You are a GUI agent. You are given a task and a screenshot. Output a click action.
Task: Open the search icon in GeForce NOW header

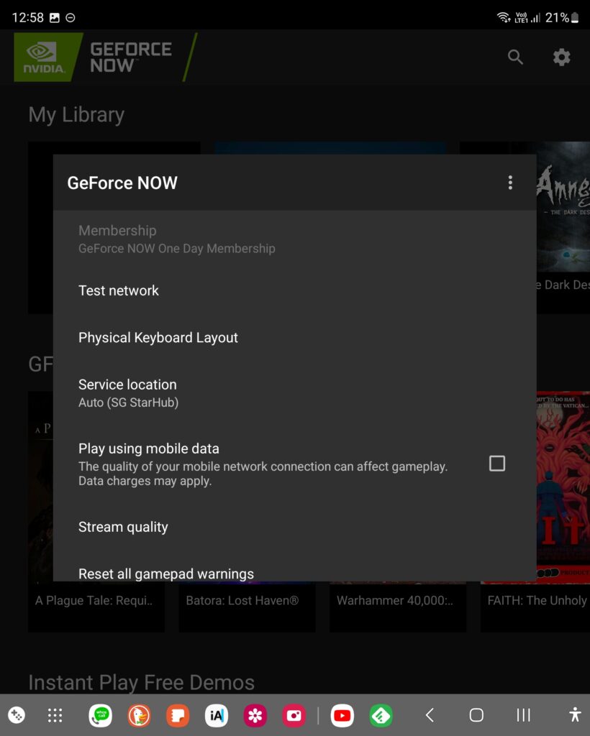(515, 57)
